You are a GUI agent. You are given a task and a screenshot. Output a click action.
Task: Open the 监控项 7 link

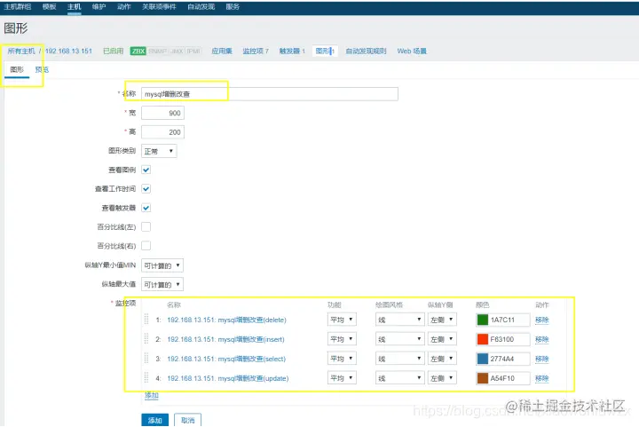[256, 51]
